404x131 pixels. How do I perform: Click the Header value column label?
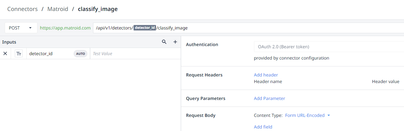click(385, 81)
